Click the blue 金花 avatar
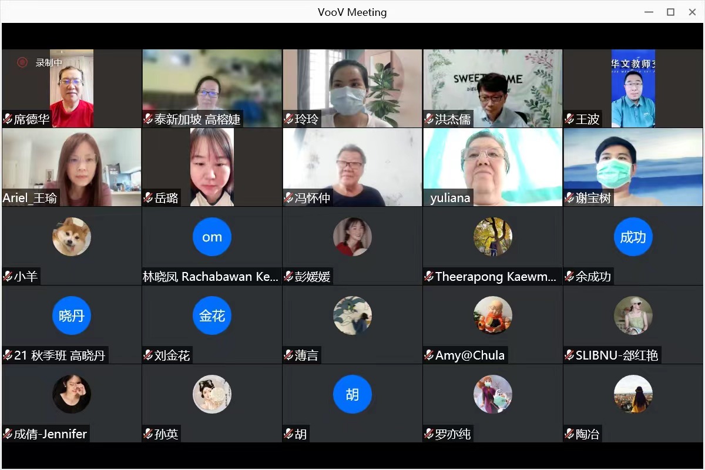This screenshot has width=705, height=470. [212, 315]
